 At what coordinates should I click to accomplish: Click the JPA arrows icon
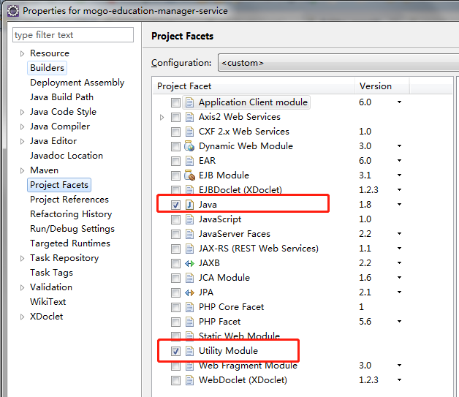tap(189, 292)
